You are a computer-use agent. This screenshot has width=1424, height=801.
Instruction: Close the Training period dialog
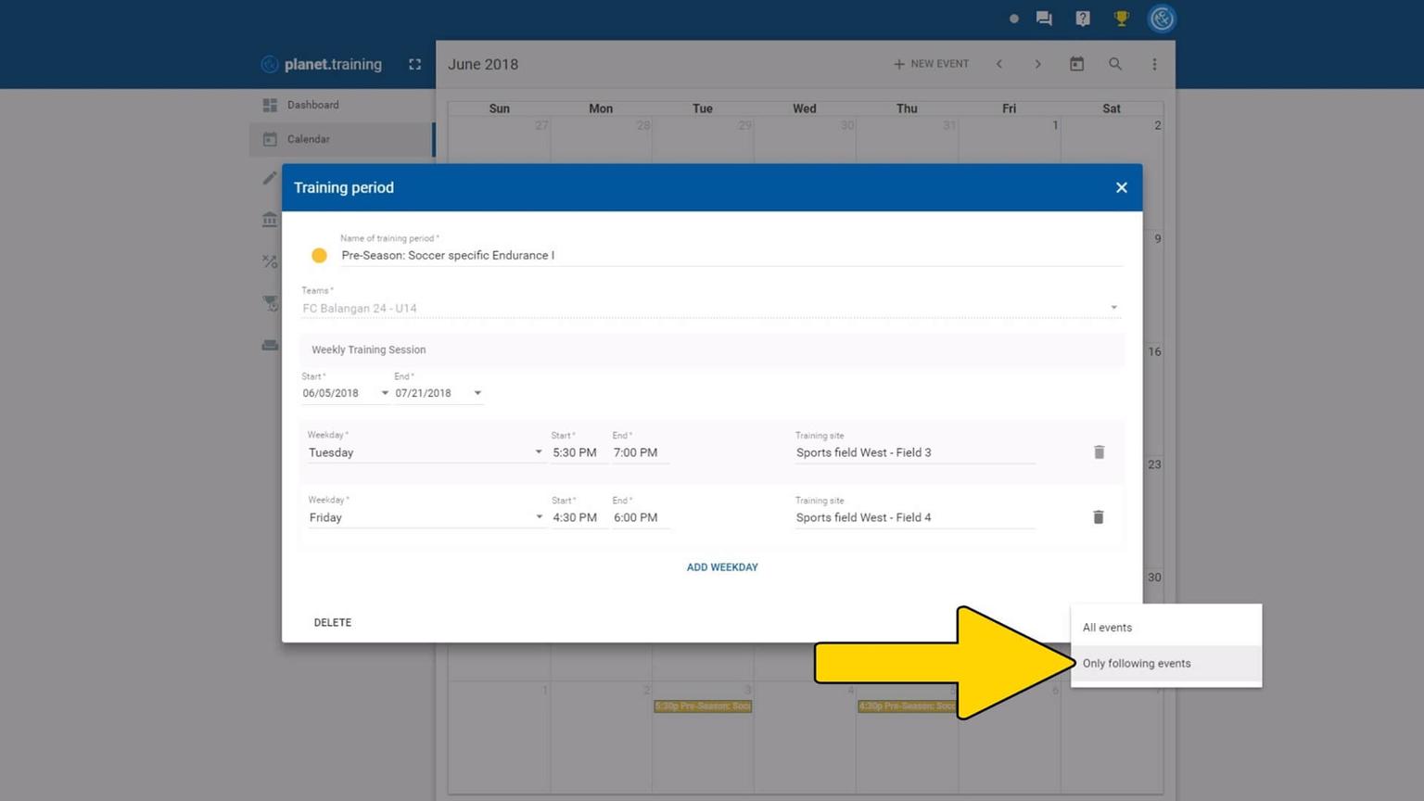tap(1121, 187)
